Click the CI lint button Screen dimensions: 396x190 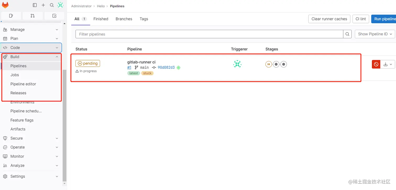(x=361, y=19)
